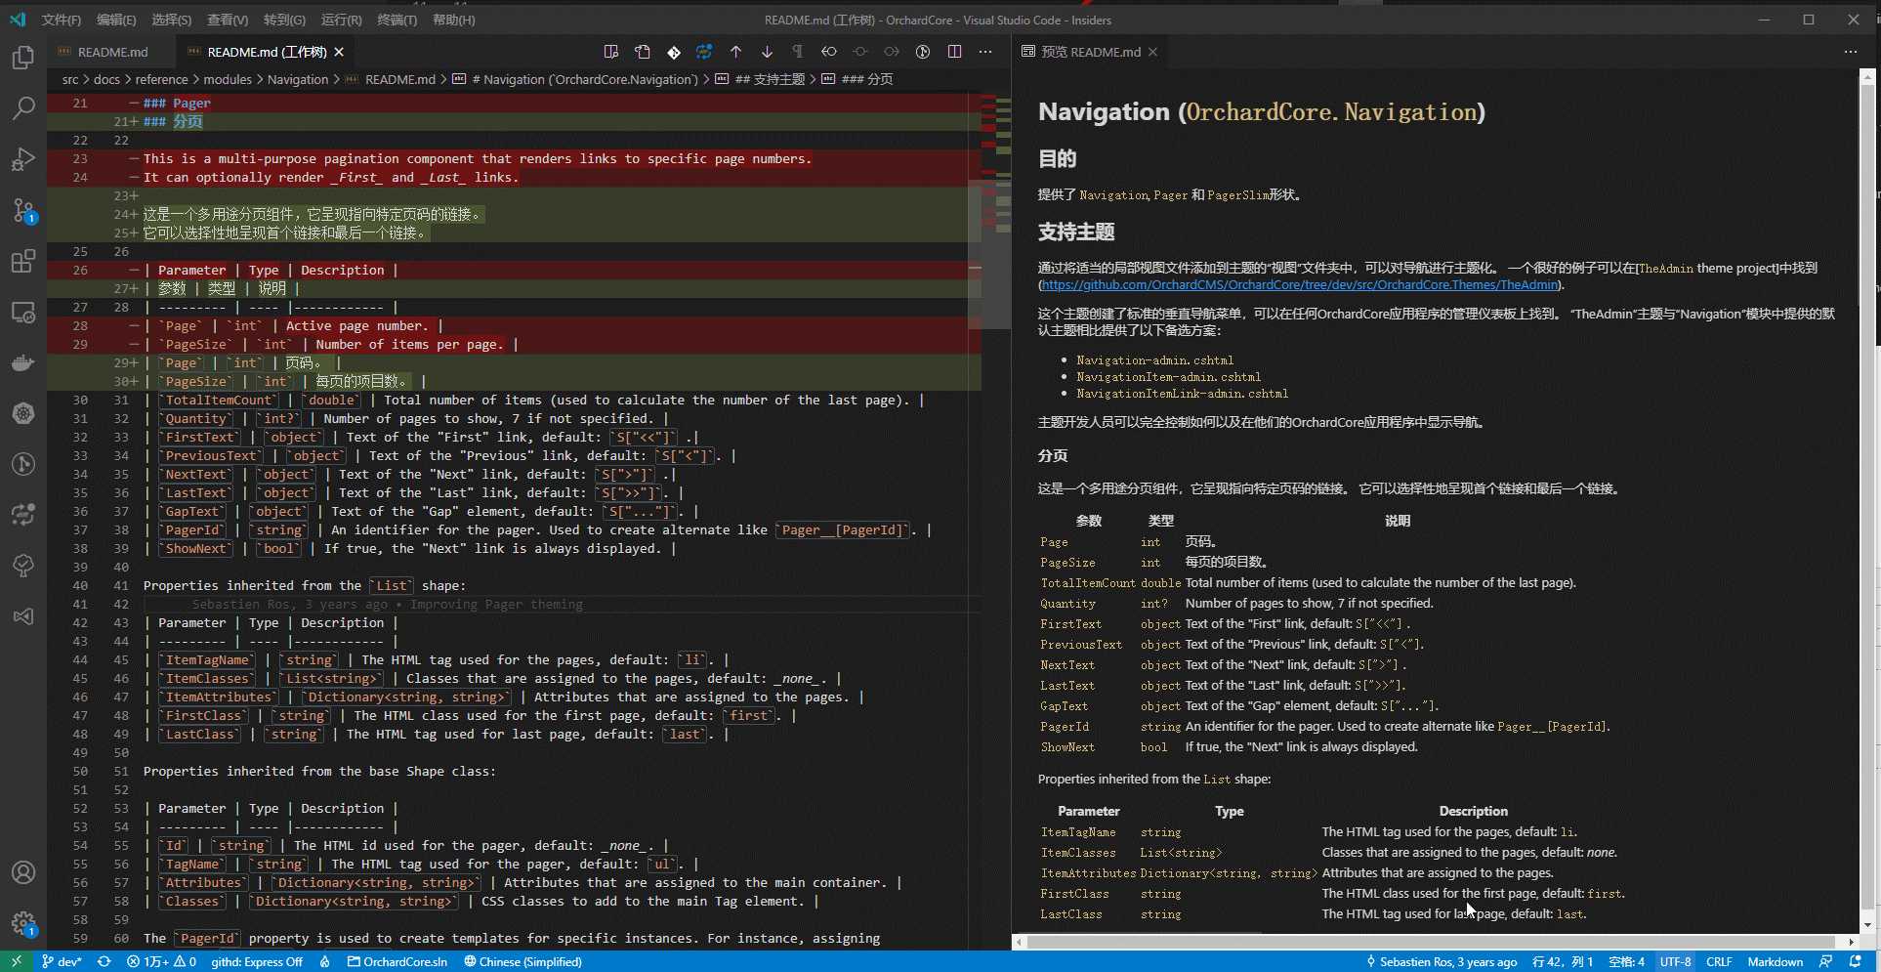
Task: Open the Explorer view in activity bar
Action: (x=23, y=58)
